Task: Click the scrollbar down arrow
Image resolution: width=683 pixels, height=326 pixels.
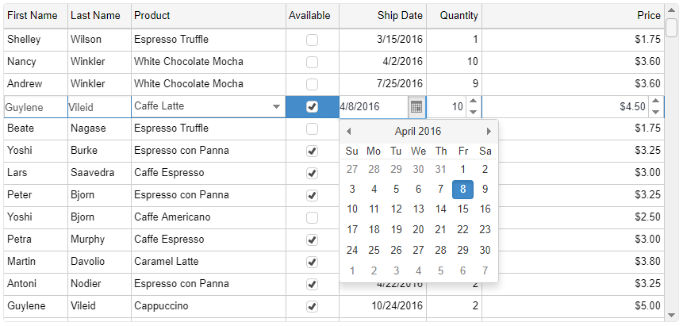Action: click(x=671, y=315)
